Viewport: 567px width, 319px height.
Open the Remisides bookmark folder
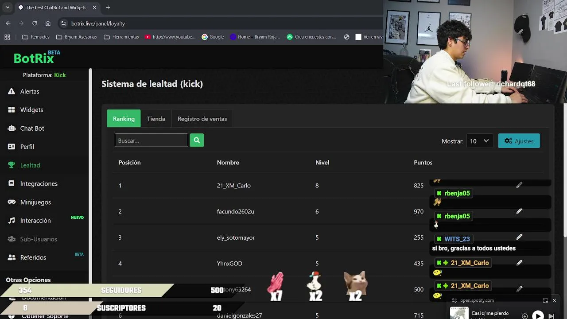(36, 37)
